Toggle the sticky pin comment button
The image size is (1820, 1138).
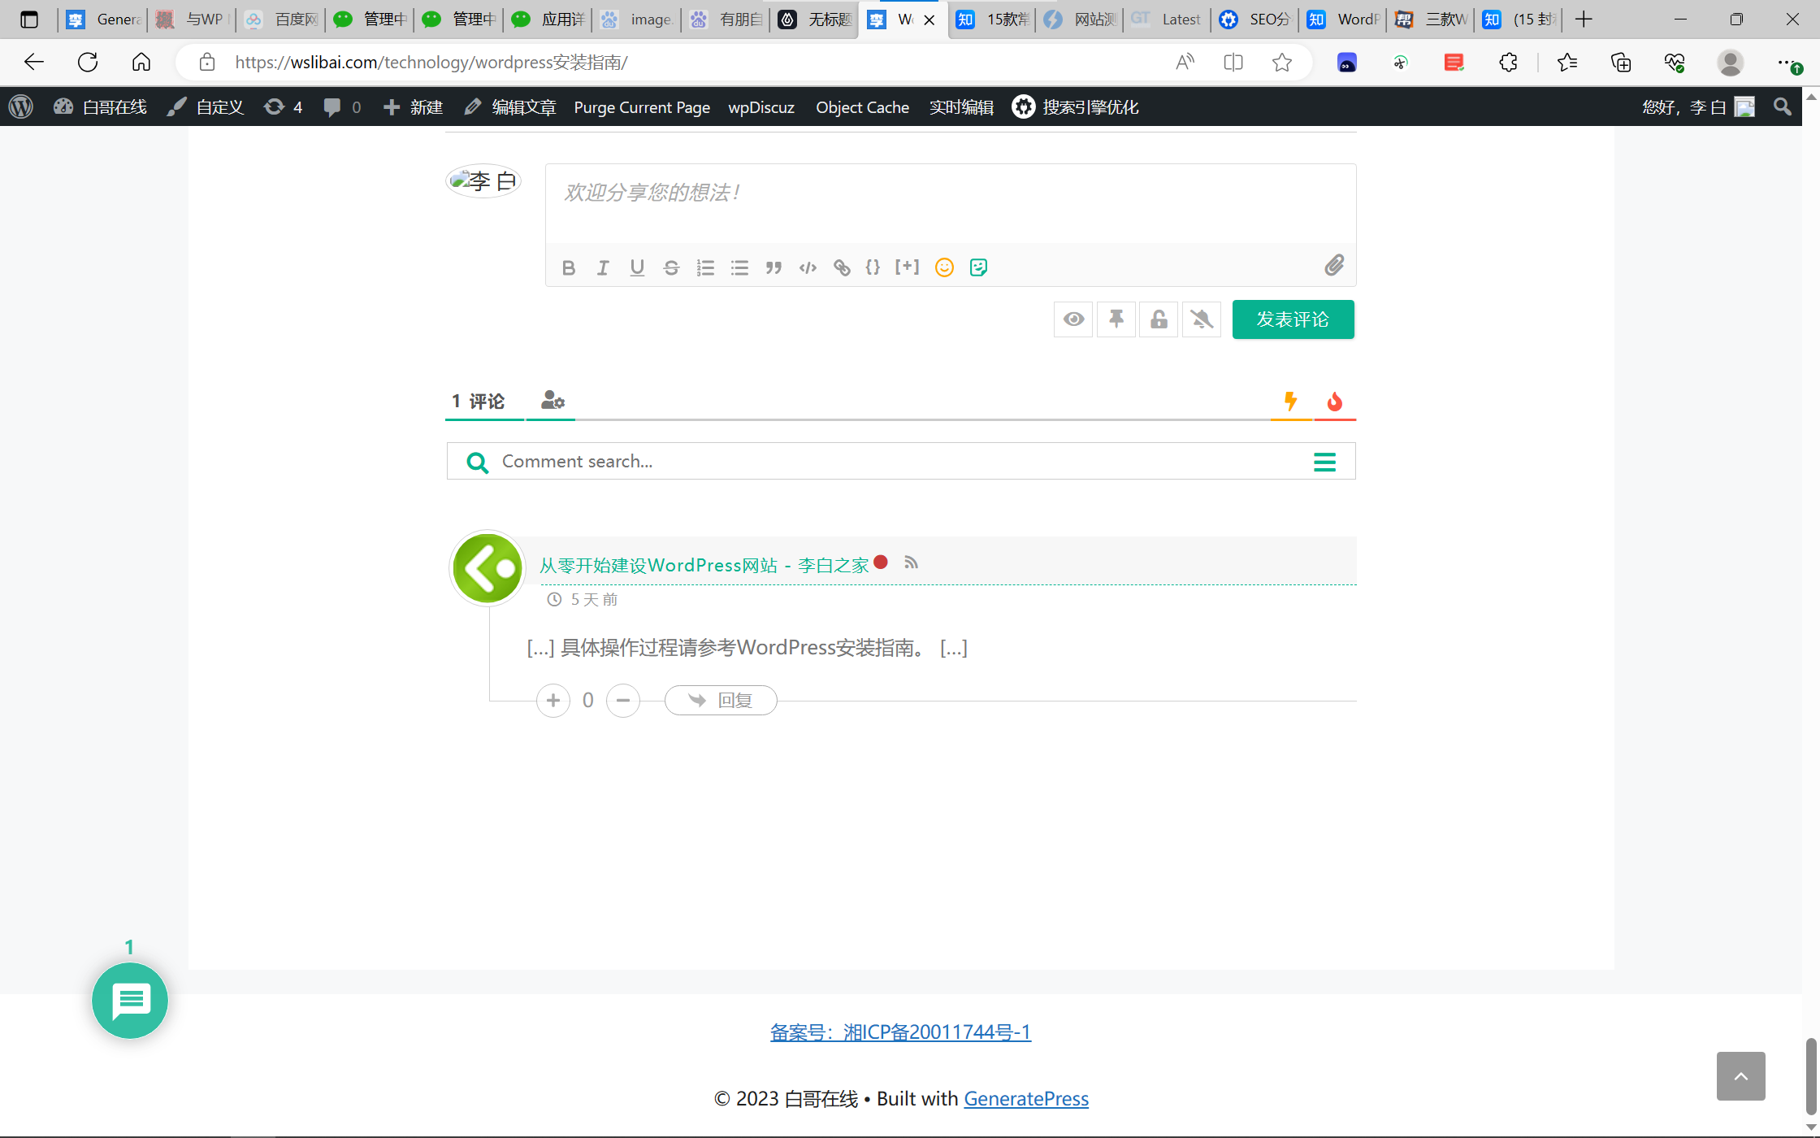coord(1116,319)
